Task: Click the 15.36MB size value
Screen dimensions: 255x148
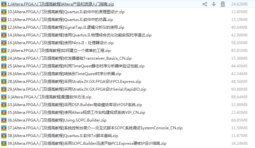Action: point(239,58)
